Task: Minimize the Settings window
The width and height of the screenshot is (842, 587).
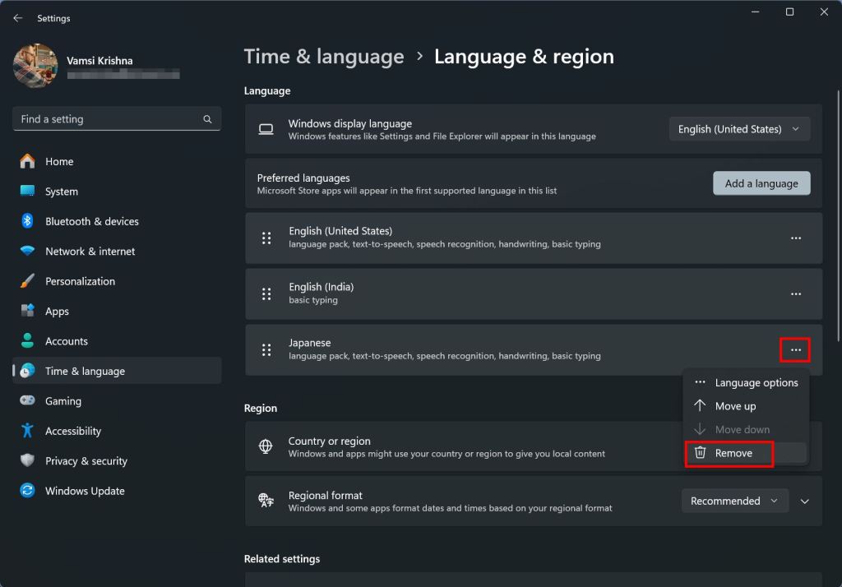Action: click(756, 12)
